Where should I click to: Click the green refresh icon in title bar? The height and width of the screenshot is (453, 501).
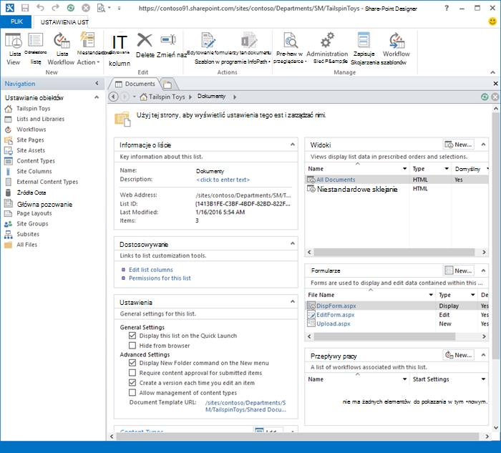click(x=71, y=8)
